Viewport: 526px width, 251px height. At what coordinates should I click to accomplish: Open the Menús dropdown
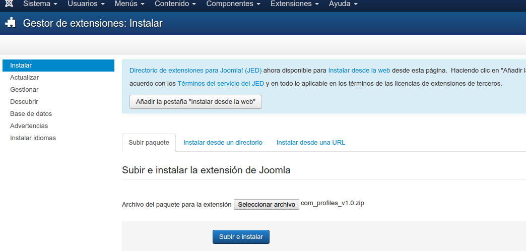(x=129, y=4)
